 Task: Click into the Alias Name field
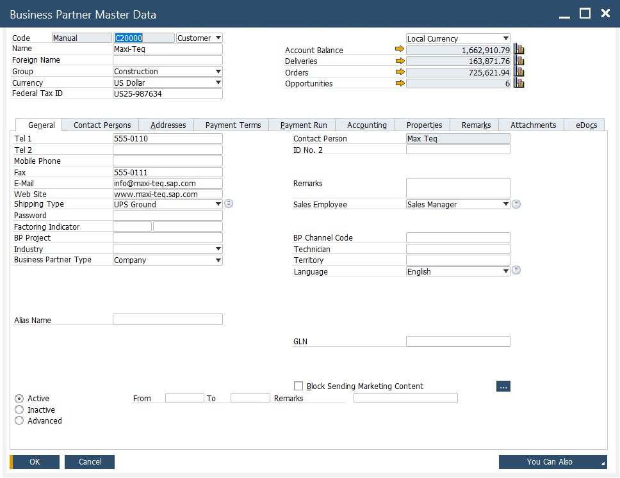click(168, 319)
